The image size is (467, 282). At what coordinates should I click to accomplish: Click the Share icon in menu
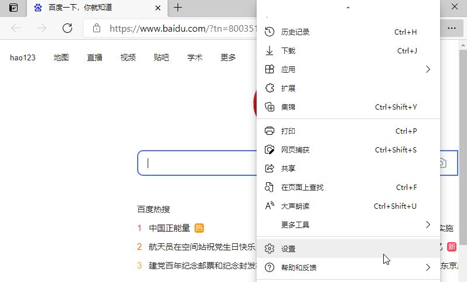coord(270,168)
